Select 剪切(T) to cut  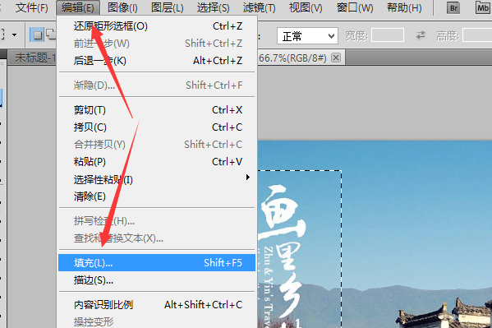click(x=157, y=110)
